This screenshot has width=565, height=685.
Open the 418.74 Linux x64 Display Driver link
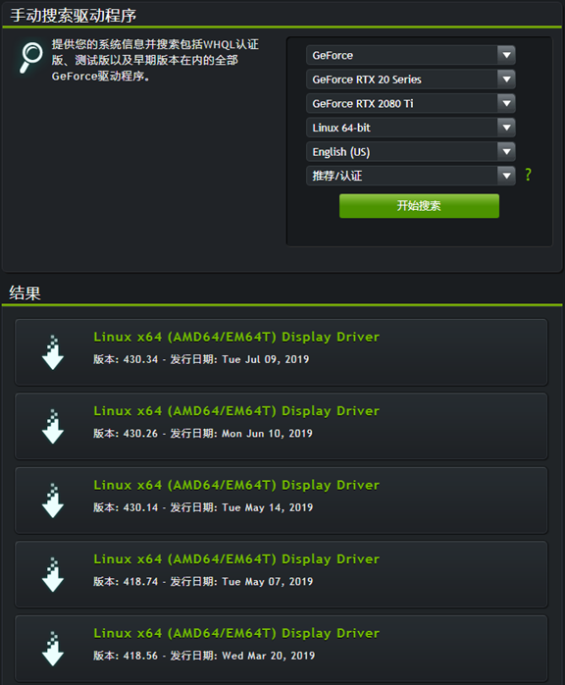point(236,559)
